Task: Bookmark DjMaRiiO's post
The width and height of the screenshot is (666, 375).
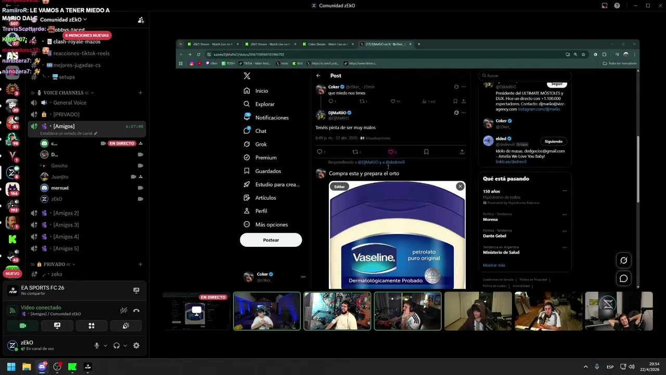Action: (x=426, y=152)
